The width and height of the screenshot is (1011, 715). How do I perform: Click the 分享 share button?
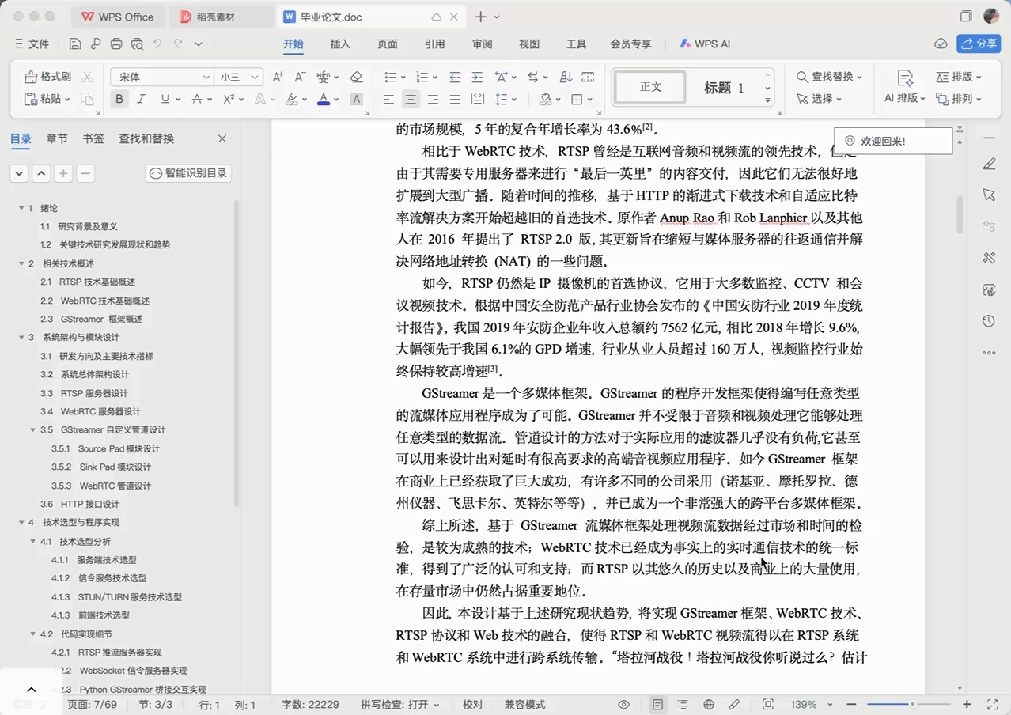pyautogui.click(x=980, y=44)
